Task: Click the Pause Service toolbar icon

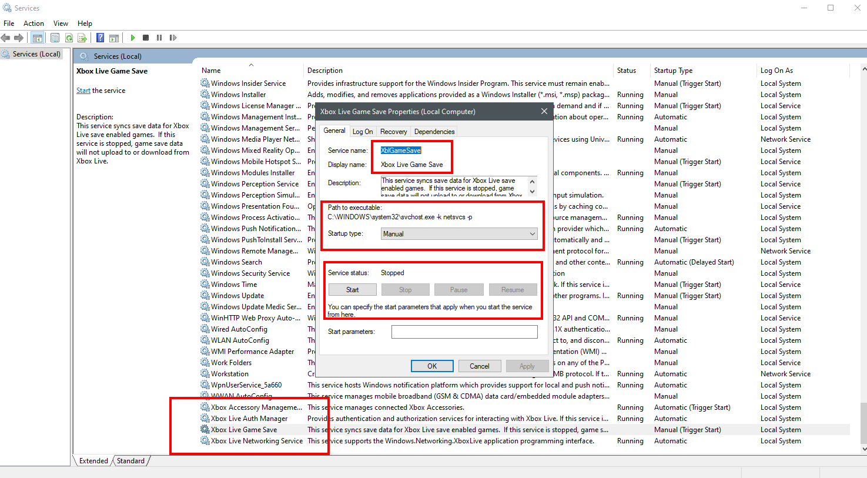Action: tap(159, 38)
